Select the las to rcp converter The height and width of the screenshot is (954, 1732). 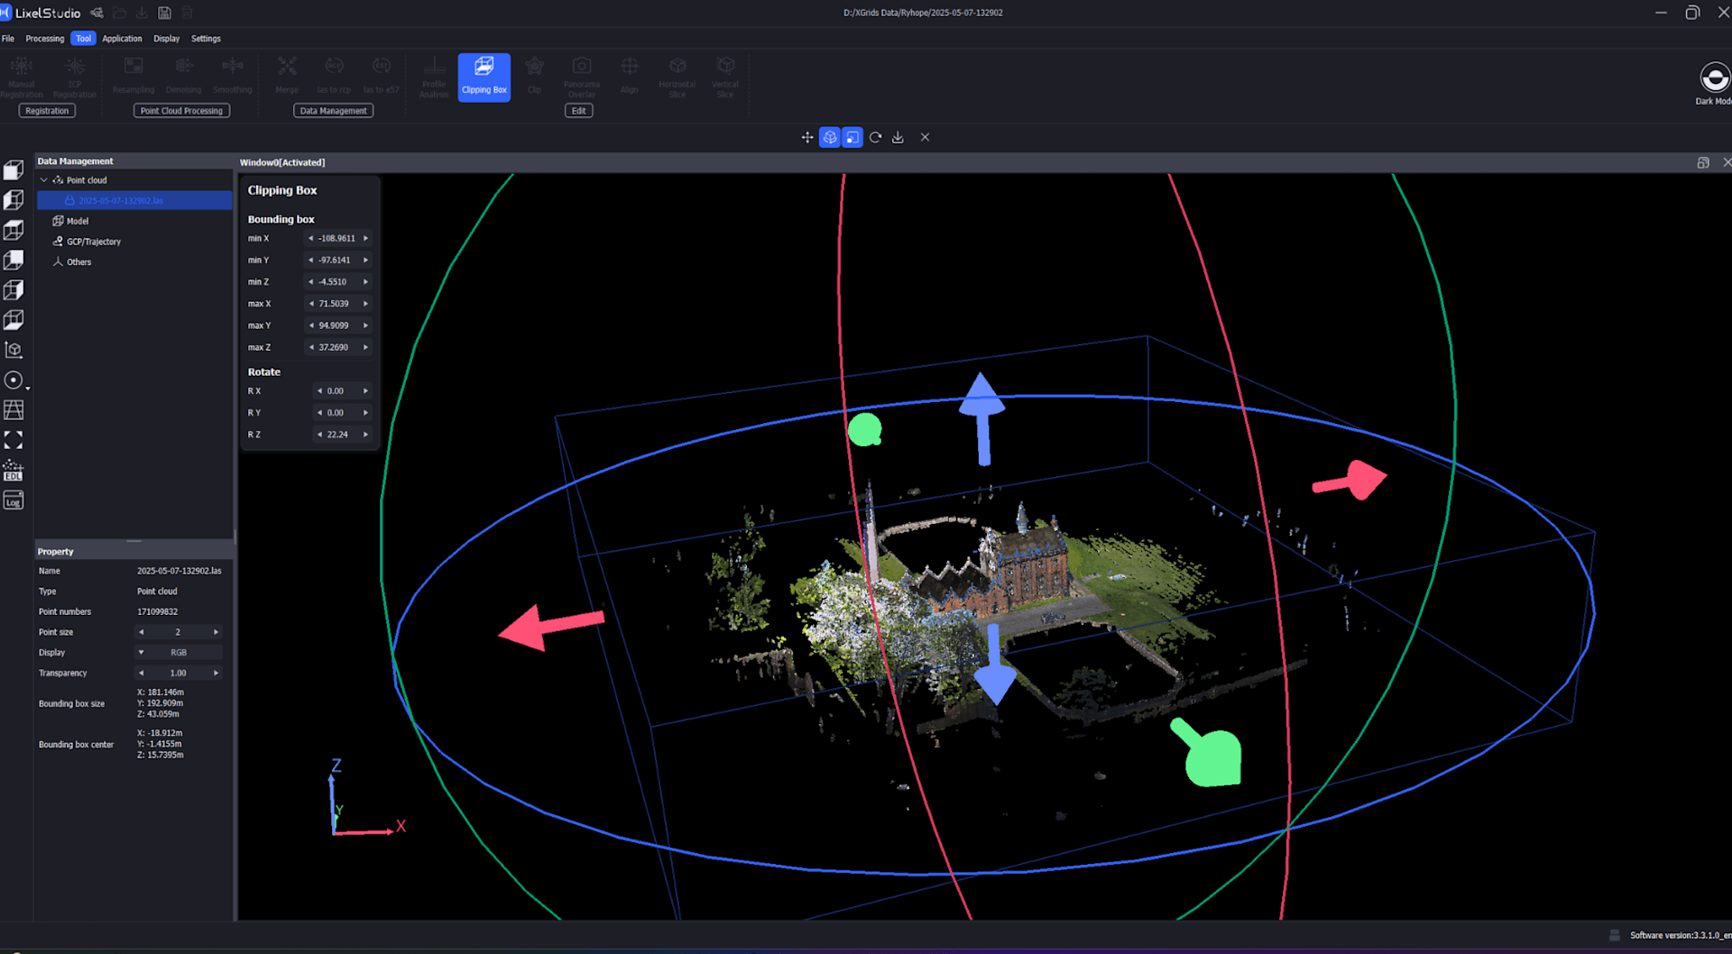334,77
